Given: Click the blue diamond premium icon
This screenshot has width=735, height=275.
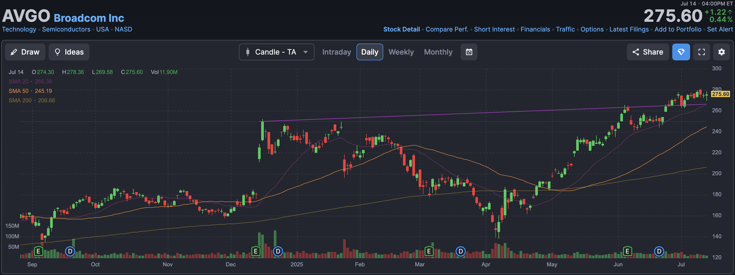Looking at the screenshot, I should coord(681,52).
